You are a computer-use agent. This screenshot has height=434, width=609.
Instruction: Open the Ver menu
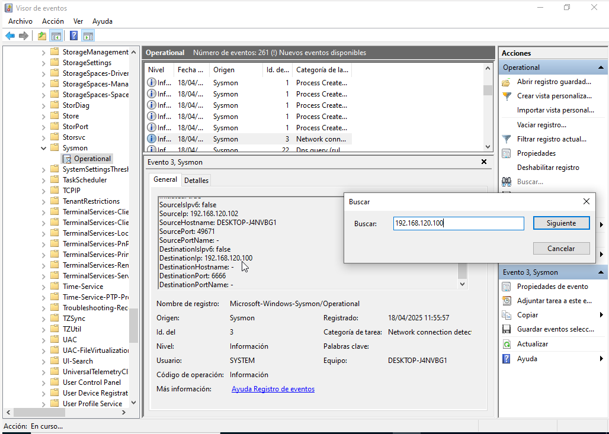78,21
